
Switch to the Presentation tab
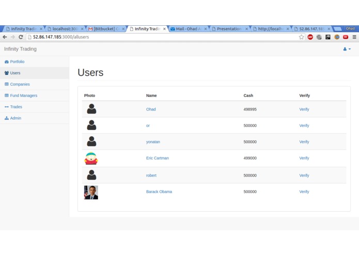(229, 29)
